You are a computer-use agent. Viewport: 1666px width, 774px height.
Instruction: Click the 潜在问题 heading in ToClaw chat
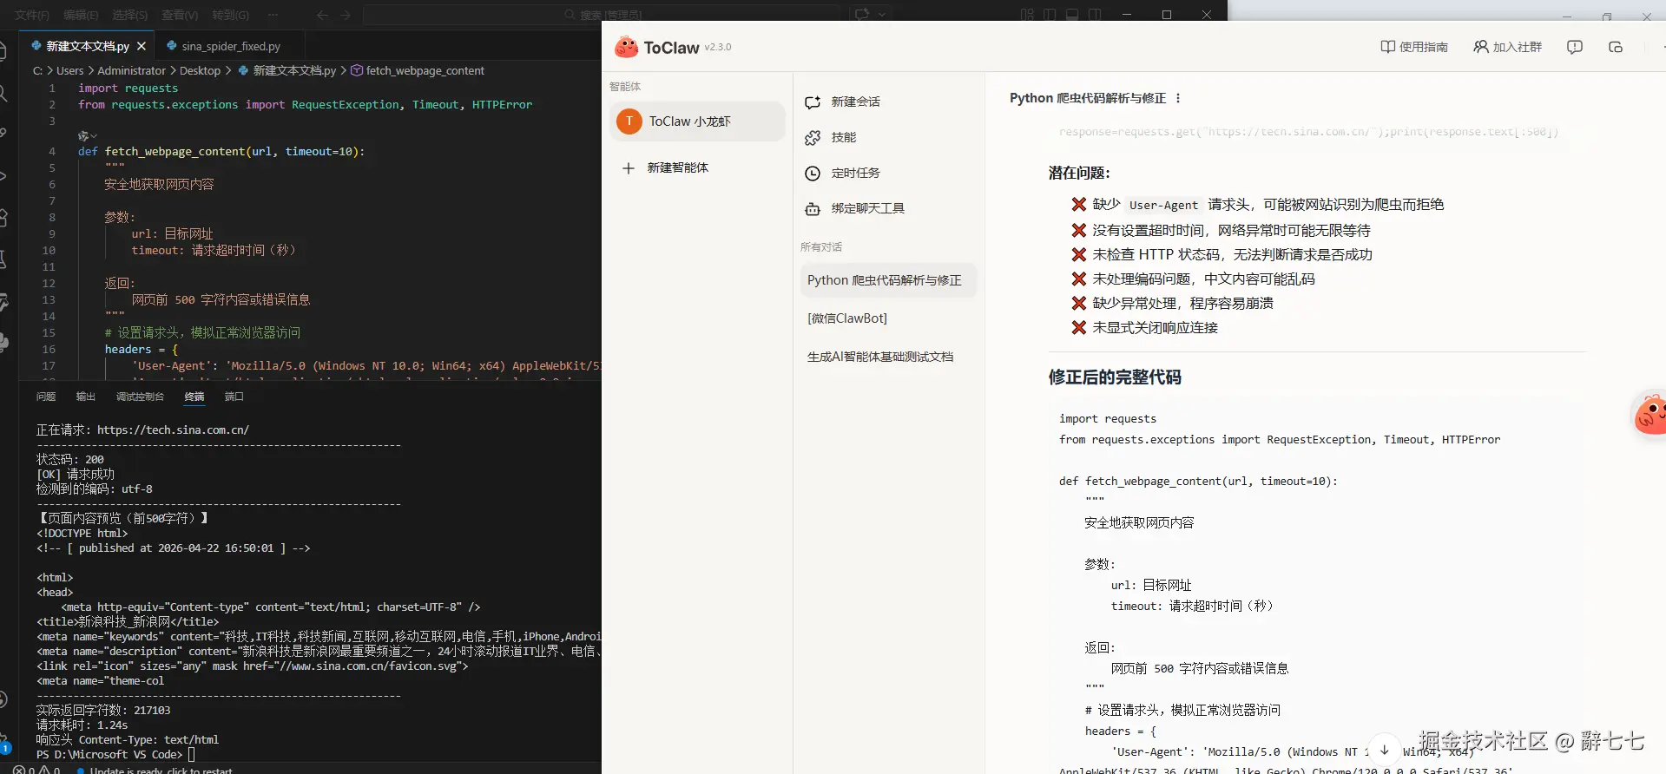pos(1079,173)
